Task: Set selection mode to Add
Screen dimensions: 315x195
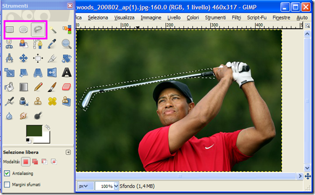Action: 35,162
